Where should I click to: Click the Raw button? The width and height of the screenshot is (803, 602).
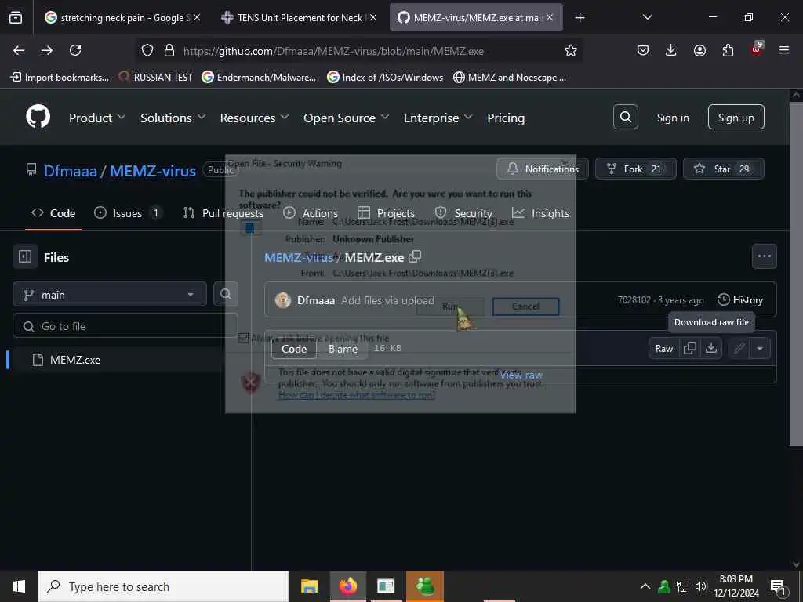pyautogui.click(x=664, y=348)
